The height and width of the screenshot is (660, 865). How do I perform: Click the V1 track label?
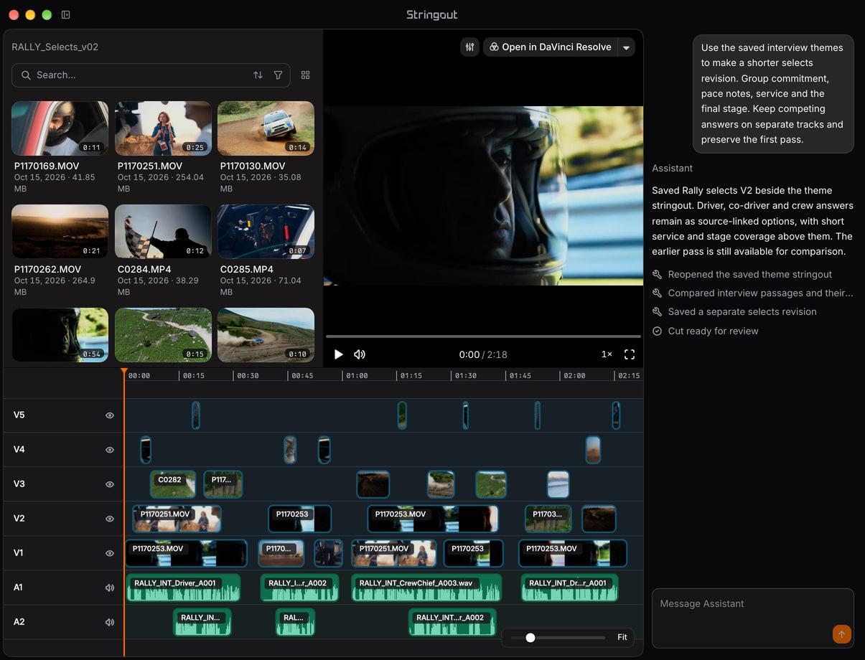click(x=19, y=553)
